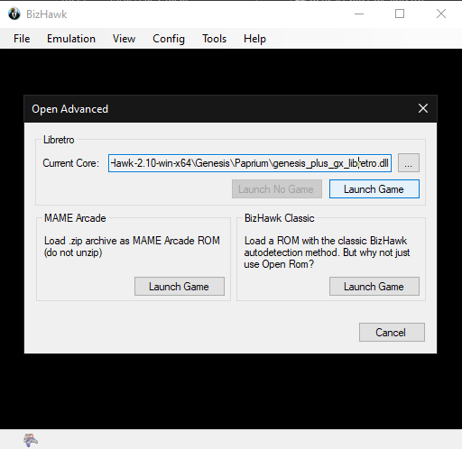Minimize the BizHawk window
Image resolution: width=462 pixels, height=449 pixels.
coord(359,14)
